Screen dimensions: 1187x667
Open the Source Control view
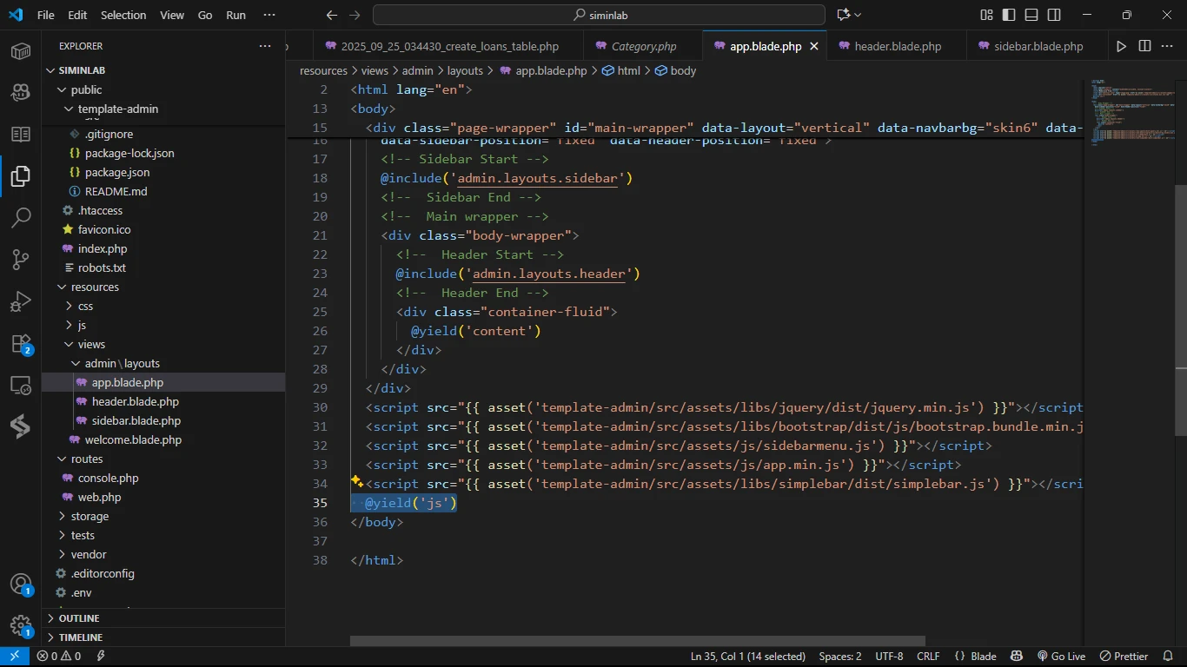click(21, 260)
